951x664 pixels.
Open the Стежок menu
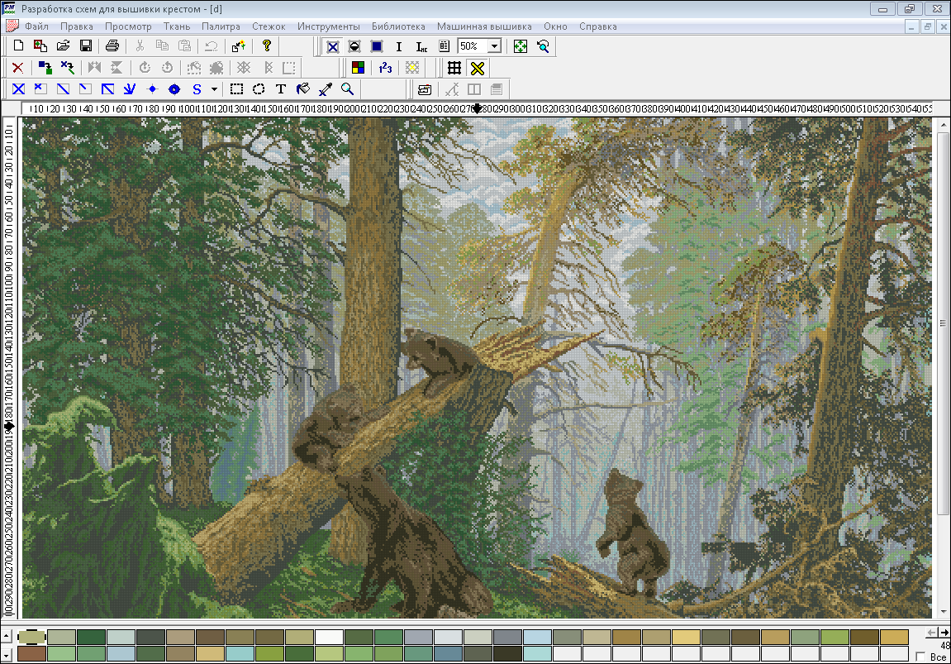269,26
